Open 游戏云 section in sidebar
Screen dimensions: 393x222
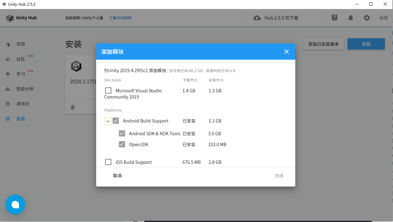pyautogui.click(x=23, y=104)
